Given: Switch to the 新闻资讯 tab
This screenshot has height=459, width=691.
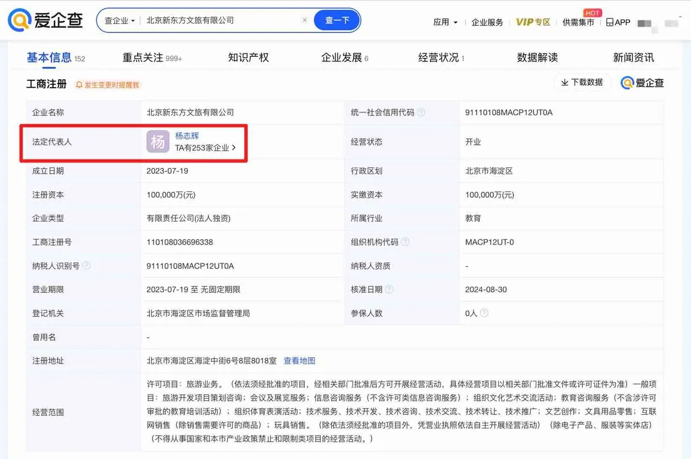Looking at the screenshot, I should (633, 58).
